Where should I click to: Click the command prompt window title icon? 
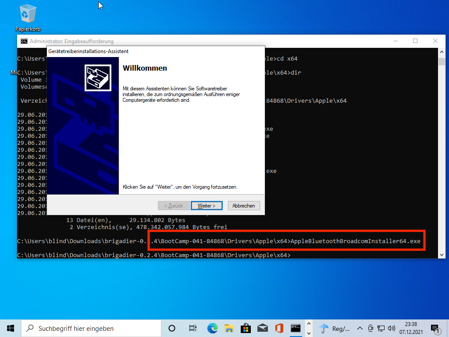coord(24,41)
